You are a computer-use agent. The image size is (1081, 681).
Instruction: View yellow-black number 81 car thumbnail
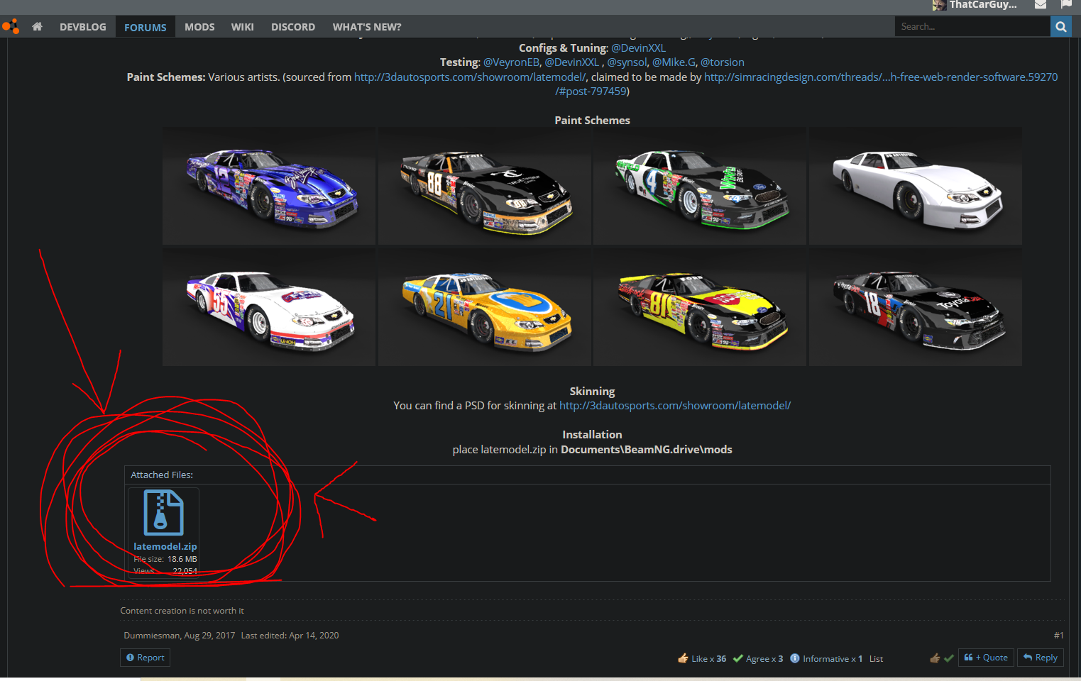click(x=700, y=307)
